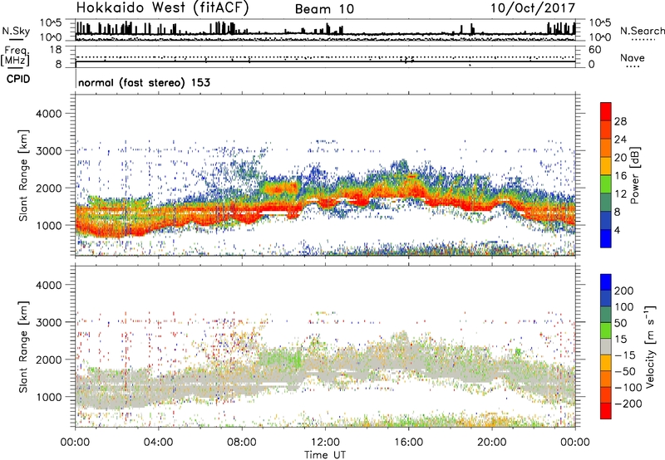Pick the yellow 16–20 dB power colorbar segment

pyautogui.click(x=606, y=166)
